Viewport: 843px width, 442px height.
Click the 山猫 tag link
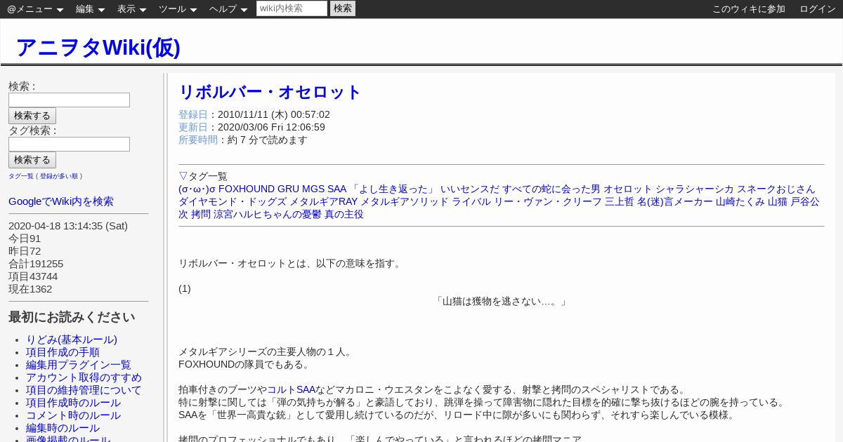[x=778, y=202]
